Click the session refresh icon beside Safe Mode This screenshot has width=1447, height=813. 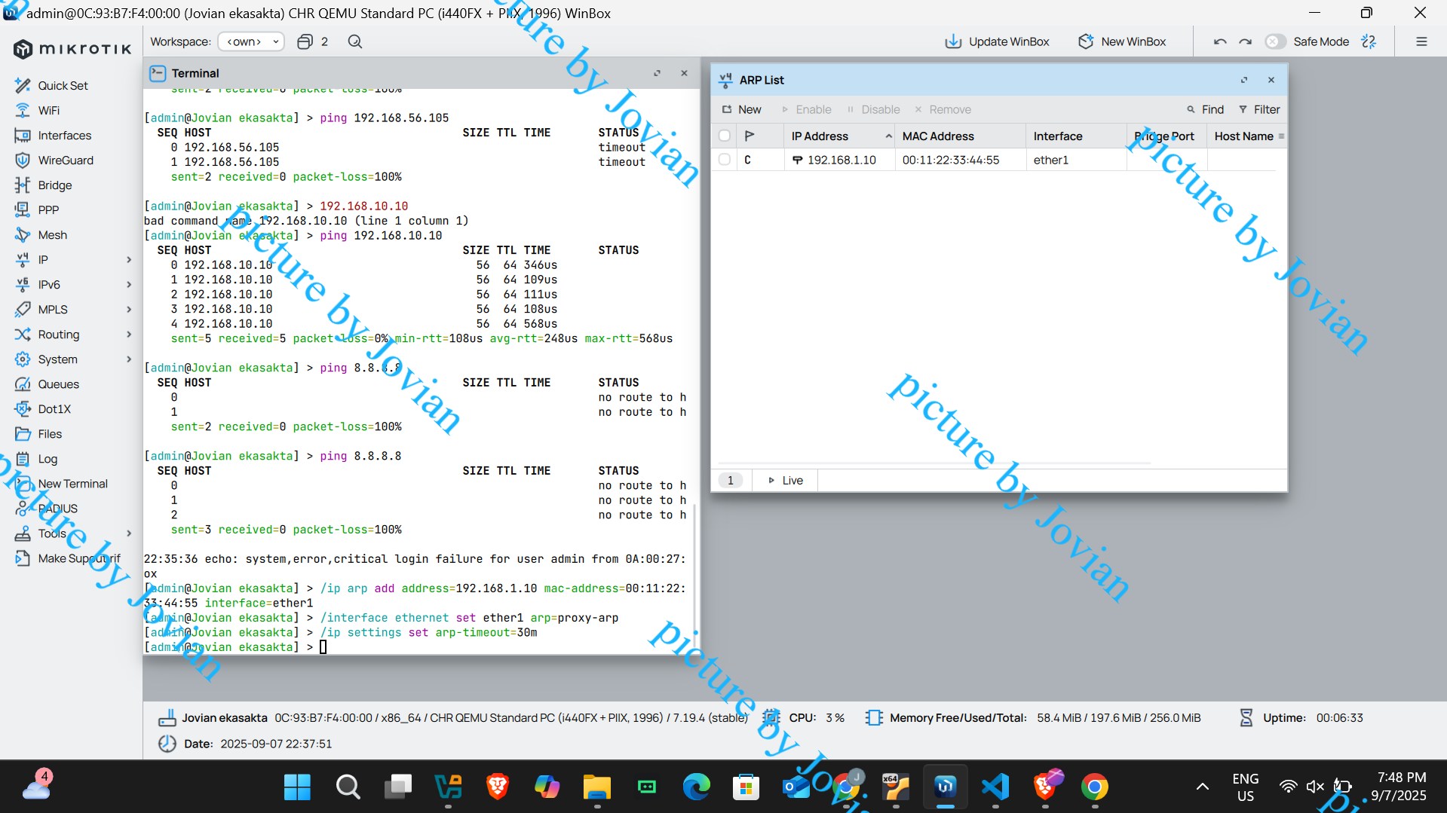(x=1369, y=41)
